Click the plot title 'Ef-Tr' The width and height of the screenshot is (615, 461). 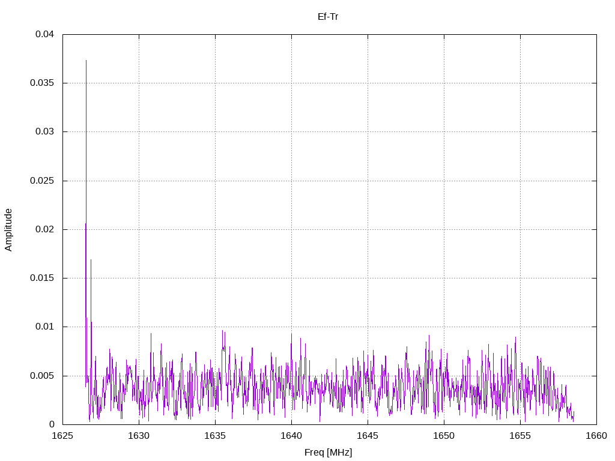tap(328, 17)
